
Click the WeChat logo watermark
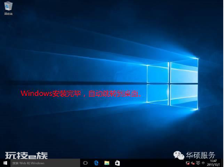click(179, 155)
